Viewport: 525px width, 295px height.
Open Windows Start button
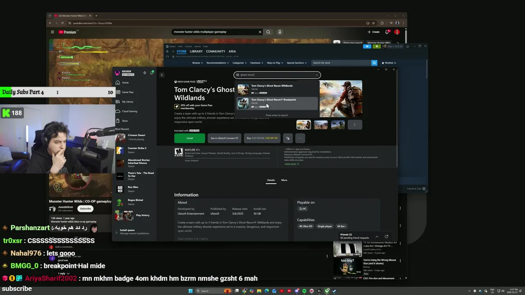[190, 291]
